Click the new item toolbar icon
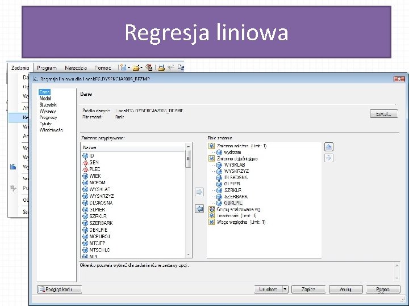Screen dimensions: 409x306 click(x=124, y=67)
